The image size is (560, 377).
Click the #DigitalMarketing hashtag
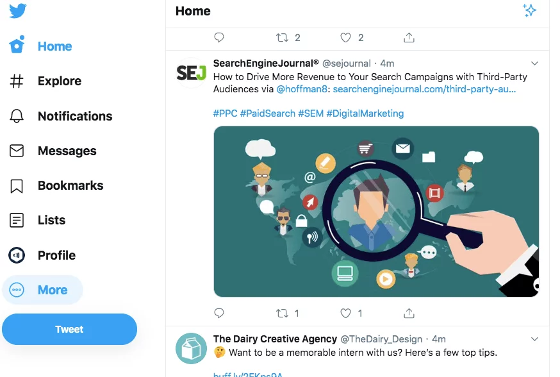click(365, 113)
